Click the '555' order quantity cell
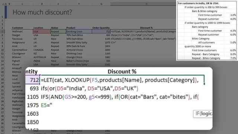 [x=108, y=61]
